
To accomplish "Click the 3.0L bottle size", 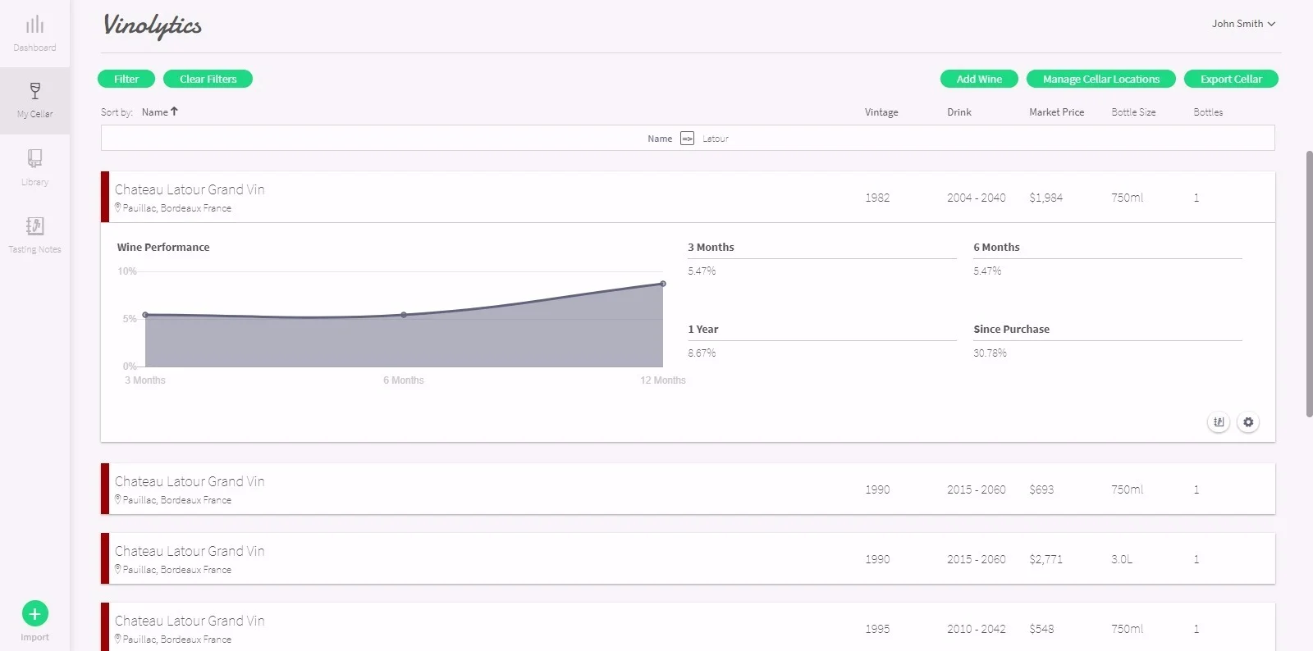I will tap(1122, 559).
